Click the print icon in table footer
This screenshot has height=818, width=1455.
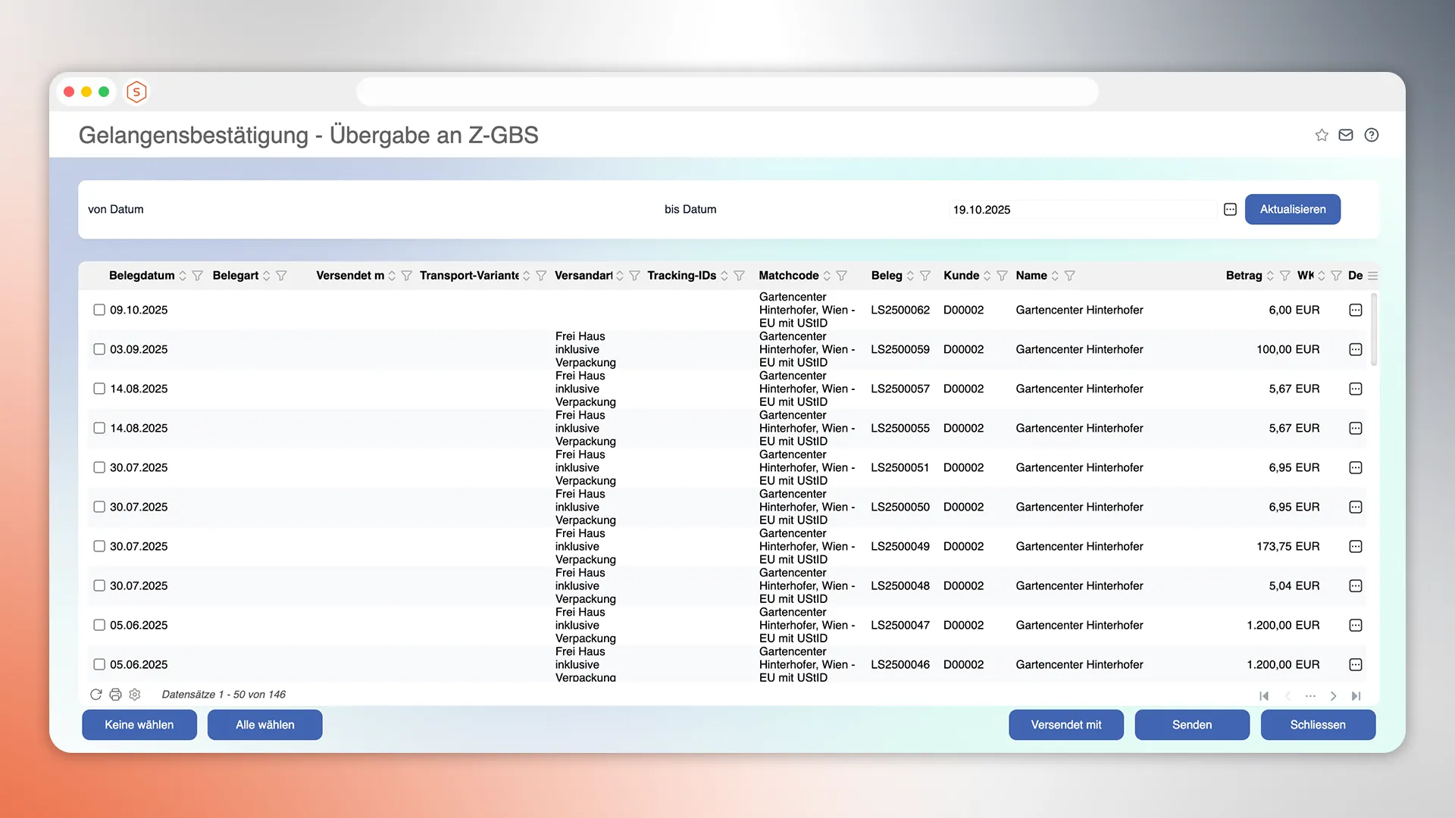(x=115, y=695)
